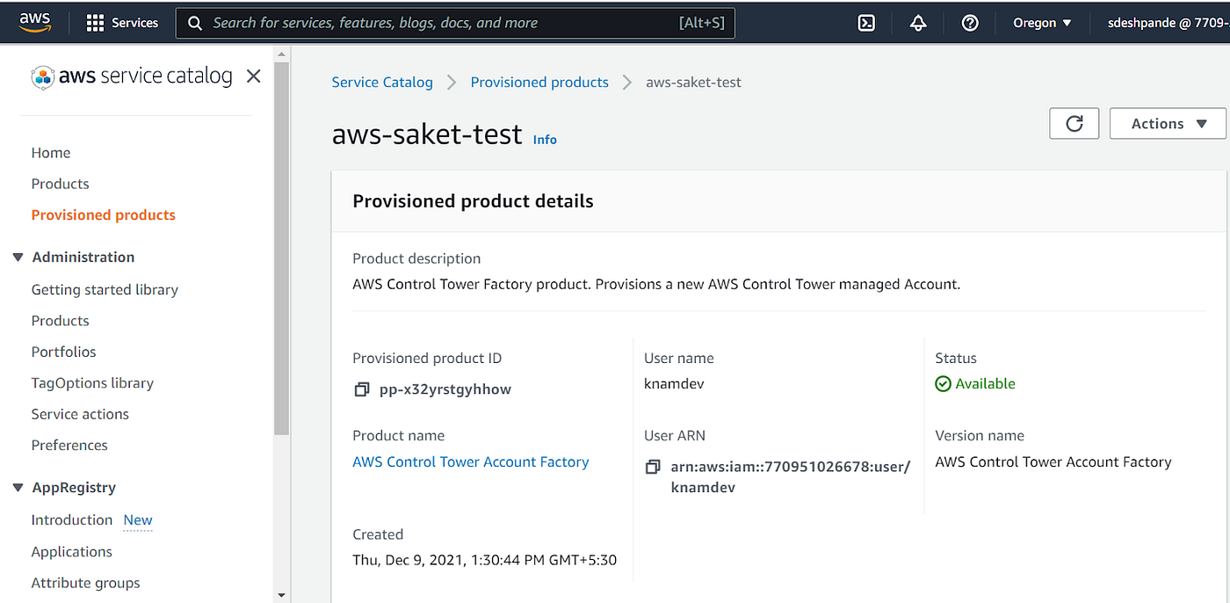
Task: Copy the provisioned product ID
Action: (361, 389)
